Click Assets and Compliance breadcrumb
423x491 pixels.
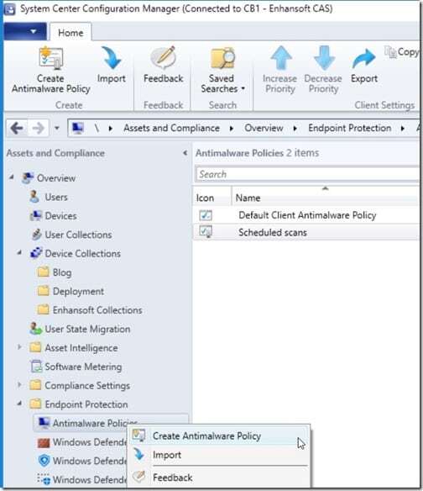point(171,128)
